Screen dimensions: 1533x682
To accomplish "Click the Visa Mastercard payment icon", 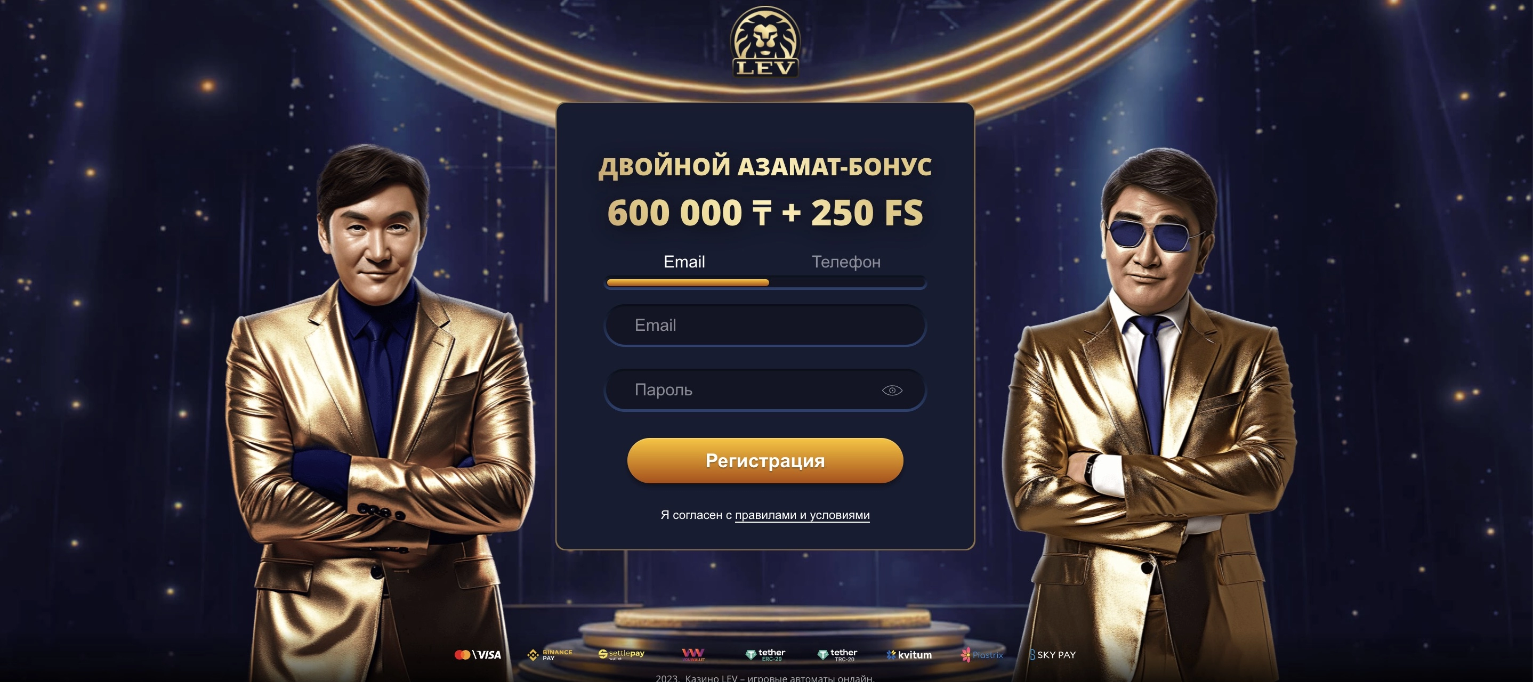I will coord(477,655).
